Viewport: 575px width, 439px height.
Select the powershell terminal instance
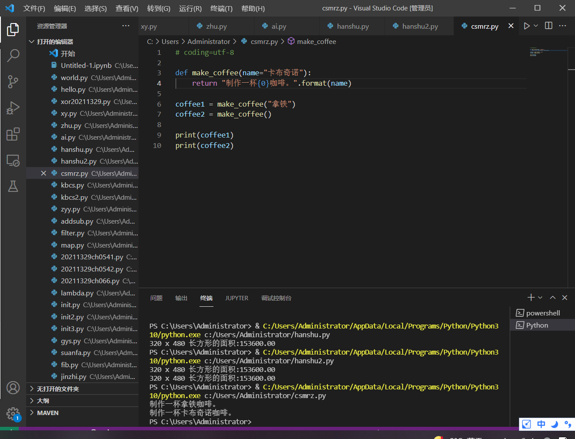[542, 313]
